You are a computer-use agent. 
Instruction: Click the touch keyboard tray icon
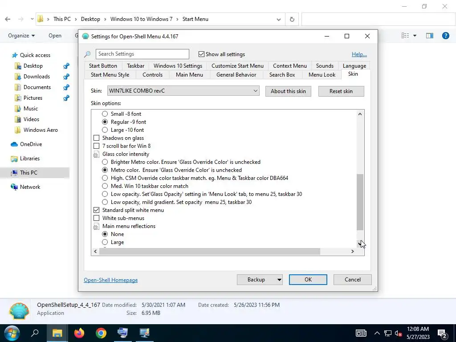(361, 333)
